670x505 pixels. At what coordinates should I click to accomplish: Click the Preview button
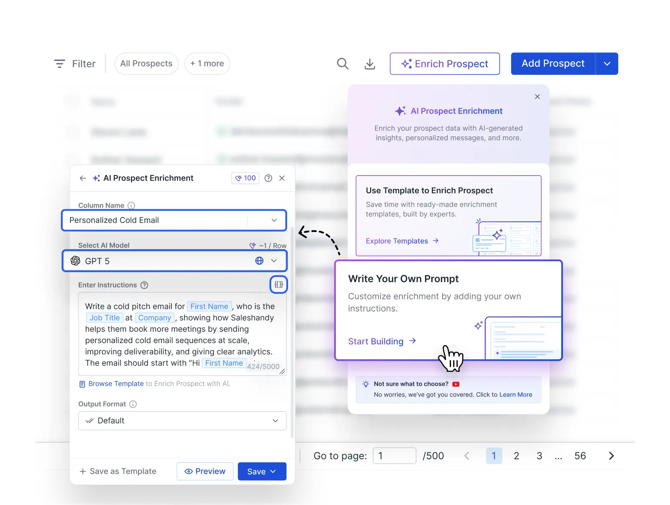click(x=205, y=471)
